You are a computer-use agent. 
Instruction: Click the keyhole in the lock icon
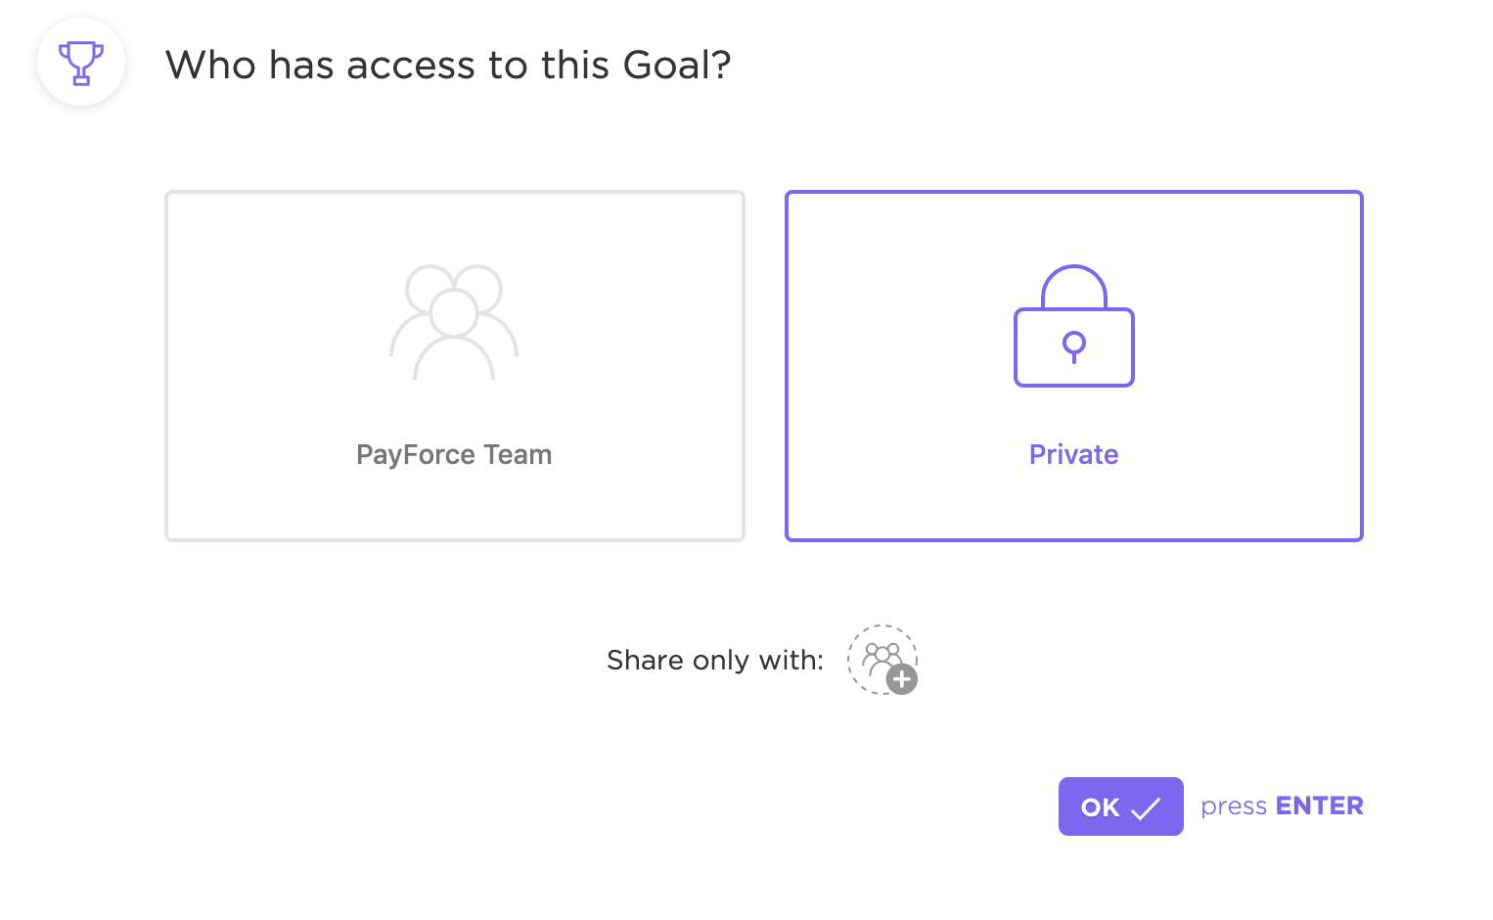pos(1074,345)
